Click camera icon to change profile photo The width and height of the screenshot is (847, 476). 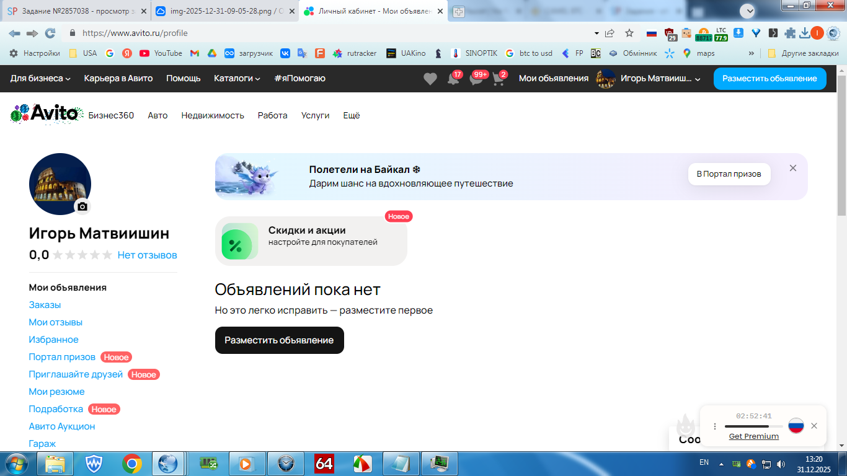pos(82,206)
